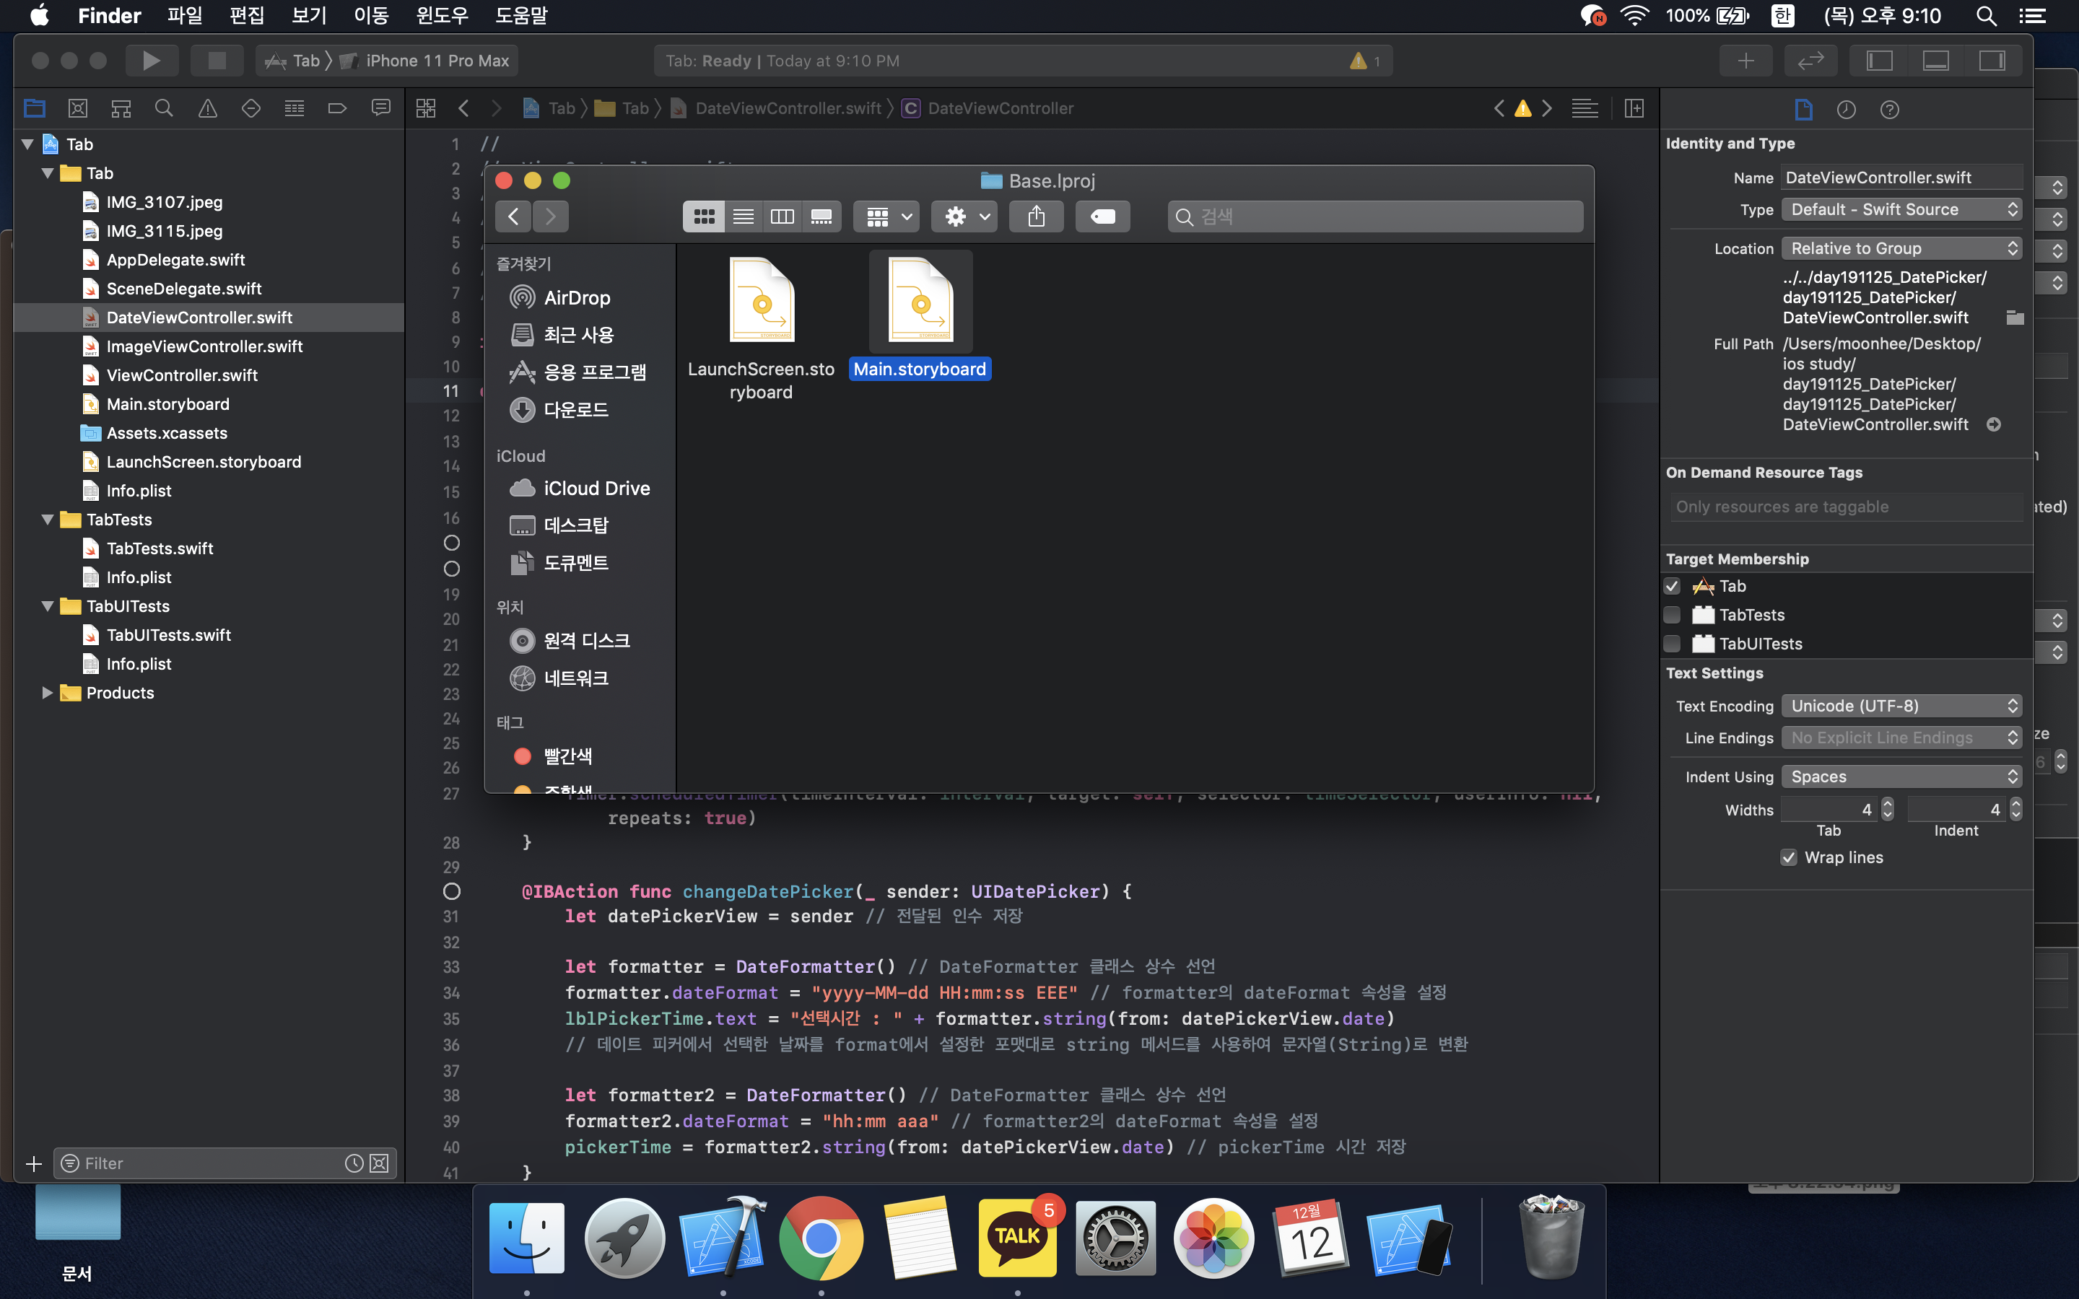Enable TabTests target membership checkbox
Screen dimensions: 2079x1299
[x=1672, y=615]
